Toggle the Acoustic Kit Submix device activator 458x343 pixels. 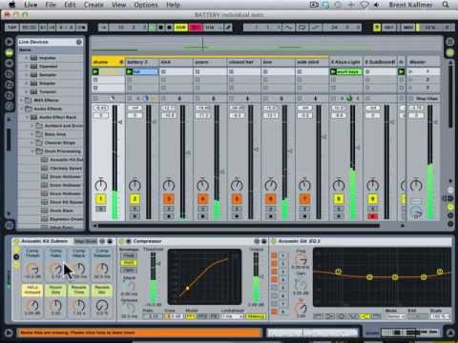pos(16,241)
